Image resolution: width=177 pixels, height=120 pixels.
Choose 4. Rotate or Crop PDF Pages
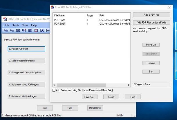26,84
